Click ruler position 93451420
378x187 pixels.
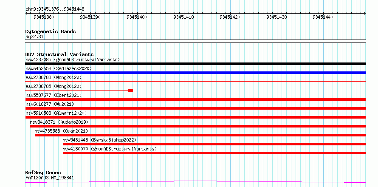(230, 17)
